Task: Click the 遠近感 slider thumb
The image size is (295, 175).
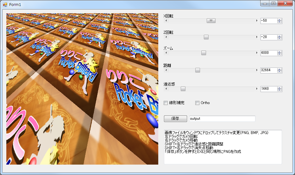Action: pos(183,89)
